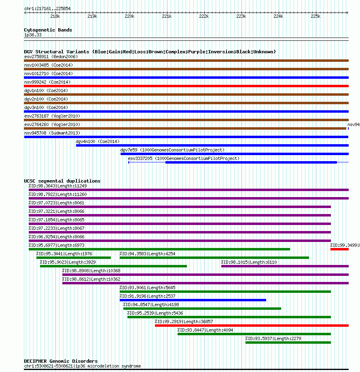Open the nsv1012710 (Coe2014) variant label
The width and height of the screenshot is (360, 372).
click(x=49, y=74)
